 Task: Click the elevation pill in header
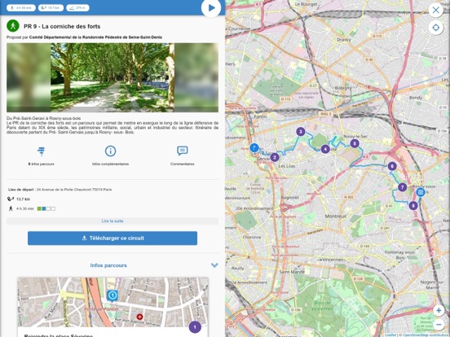77,8
